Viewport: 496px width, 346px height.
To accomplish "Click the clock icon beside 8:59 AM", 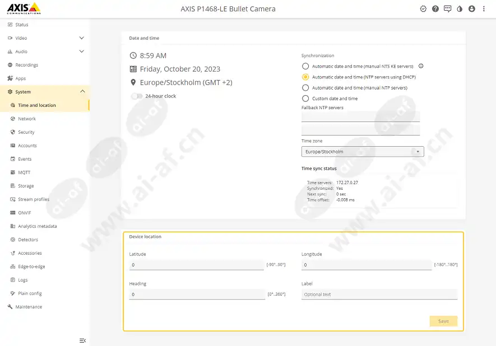I will click(x=133, y=55).
